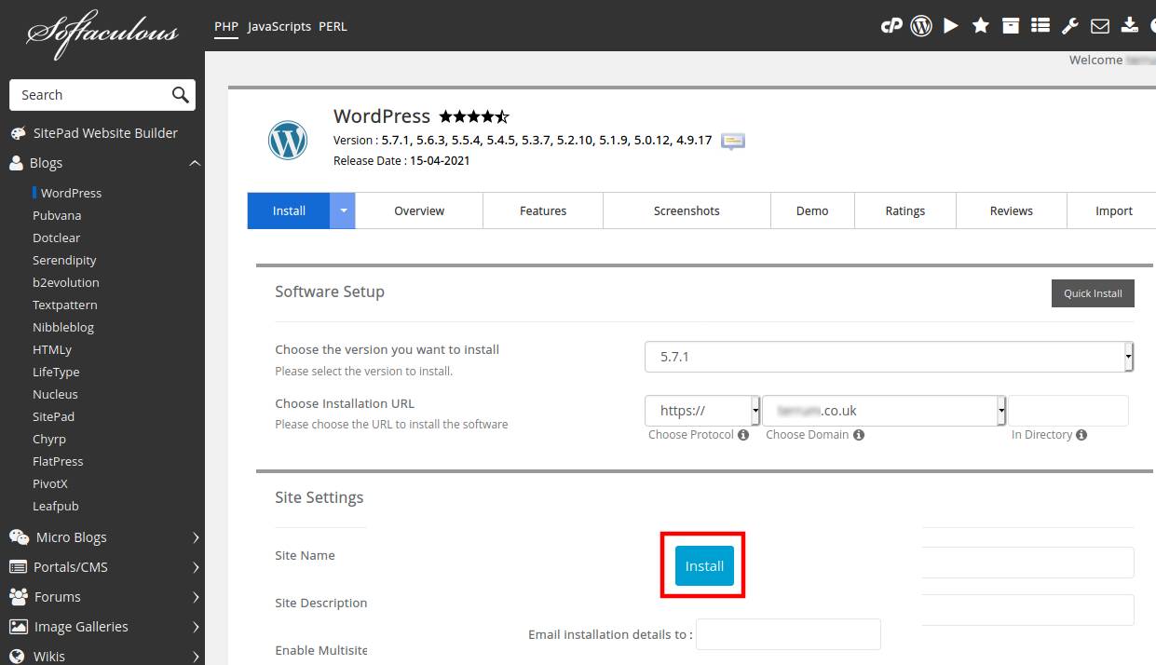Open the version 5.7.1 dropdown

tap(889, 357)
